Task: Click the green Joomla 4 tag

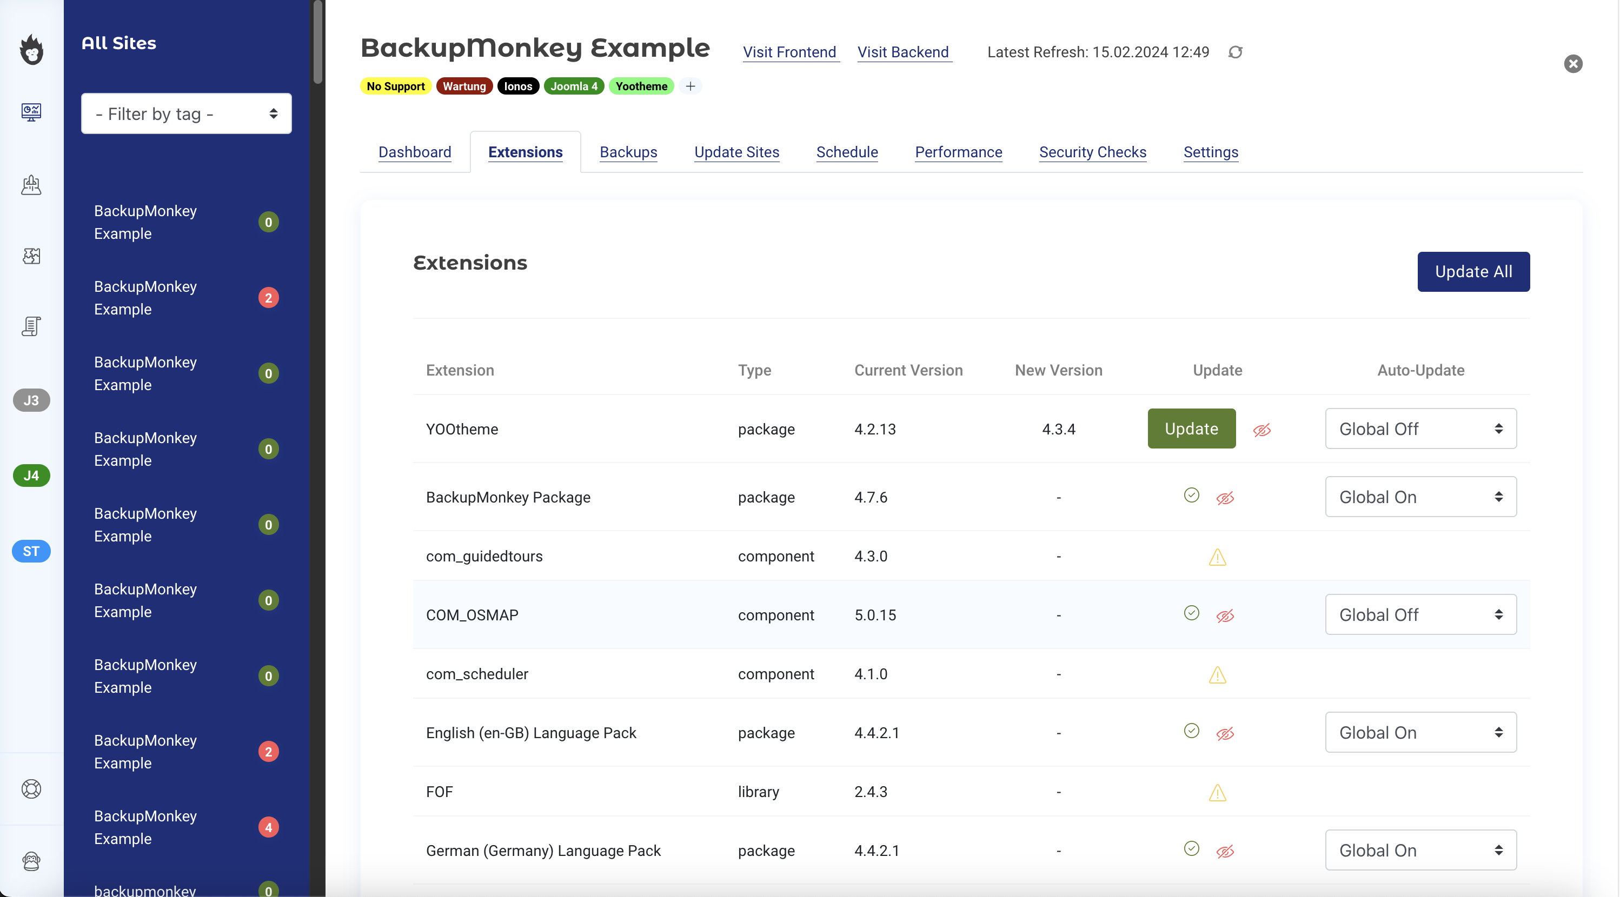Action: [x=574, y=86]
